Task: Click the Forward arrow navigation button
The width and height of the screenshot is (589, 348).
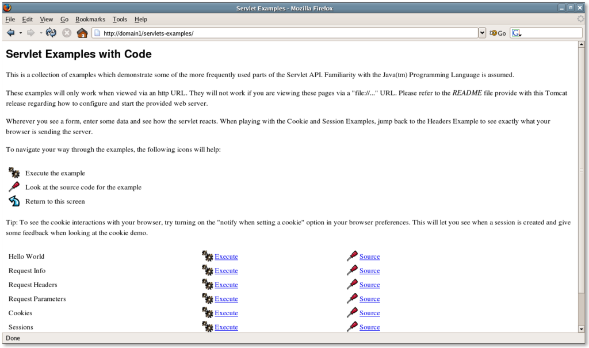Action: click(x=31, y=33)
